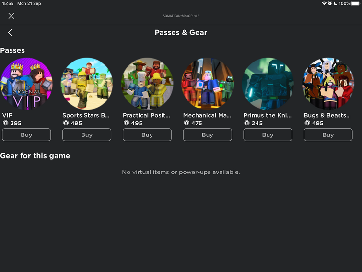
Task: Open the Primus the Knight pass image
Action: (x=268, y=84)
